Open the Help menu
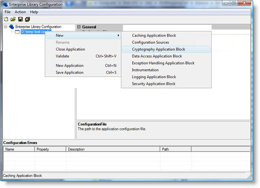This screenshot has width=260, height=188. (x=34, y=12)
